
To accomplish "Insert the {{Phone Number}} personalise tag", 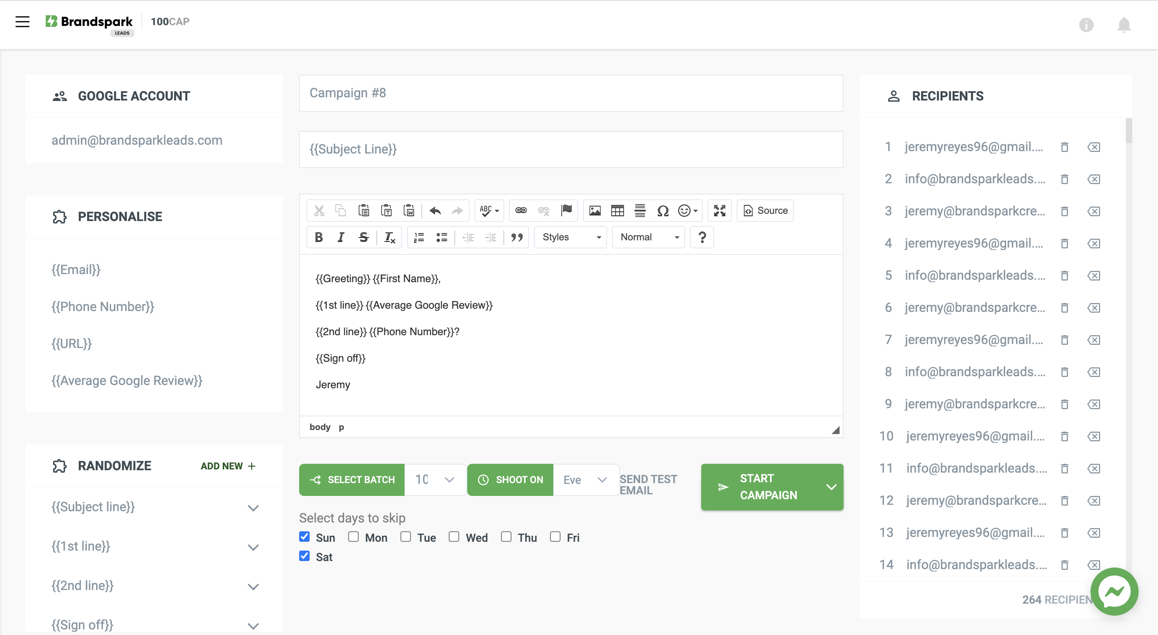I will click(x=103, y=307).
